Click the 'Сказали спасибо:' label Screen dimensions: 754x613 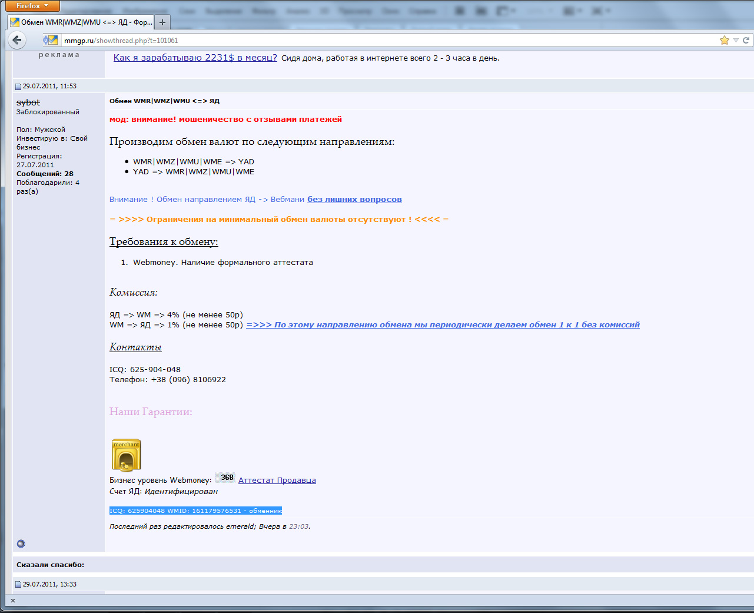coord(50,565)
